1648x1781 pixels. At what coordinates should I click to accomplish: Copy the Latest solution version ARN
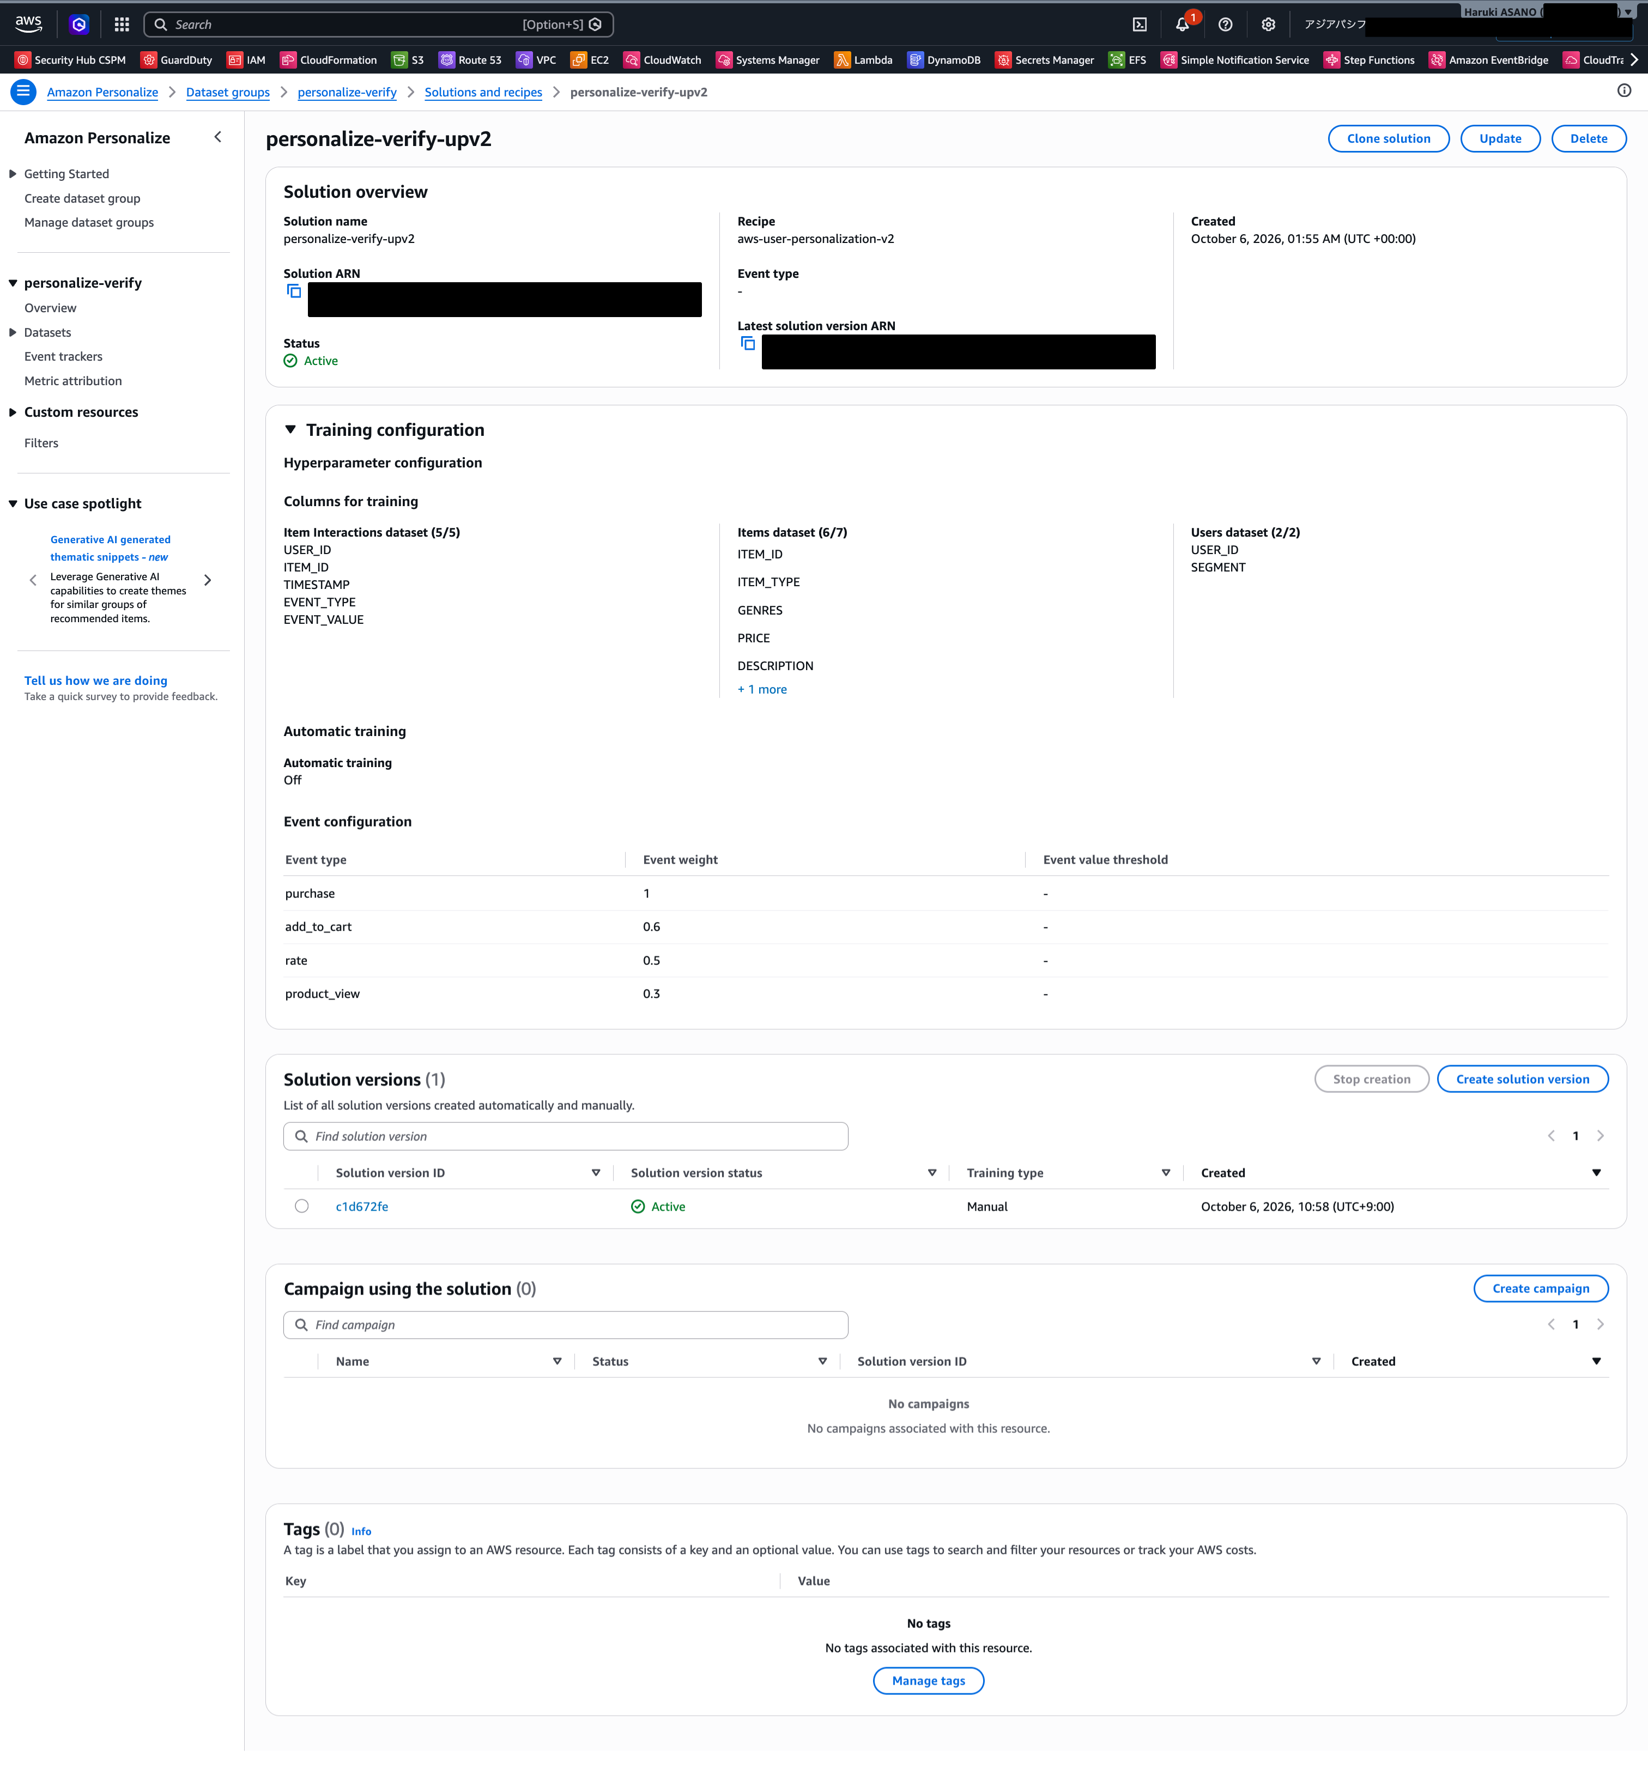[x=747, y=343]
